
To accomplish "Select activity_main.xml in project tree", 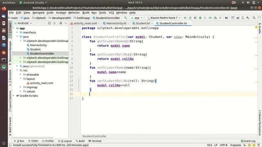I will click(41, 83).
